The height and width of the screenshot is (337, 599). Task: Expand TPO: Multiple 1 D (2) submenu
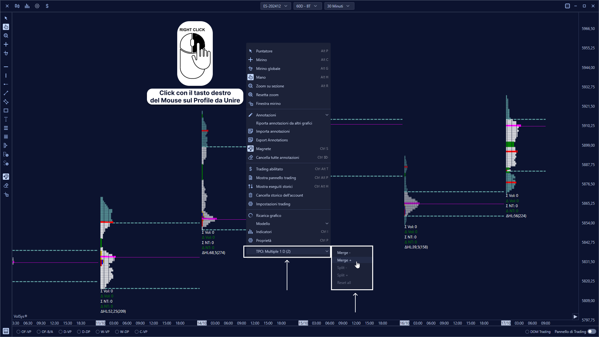click(288, 252)
